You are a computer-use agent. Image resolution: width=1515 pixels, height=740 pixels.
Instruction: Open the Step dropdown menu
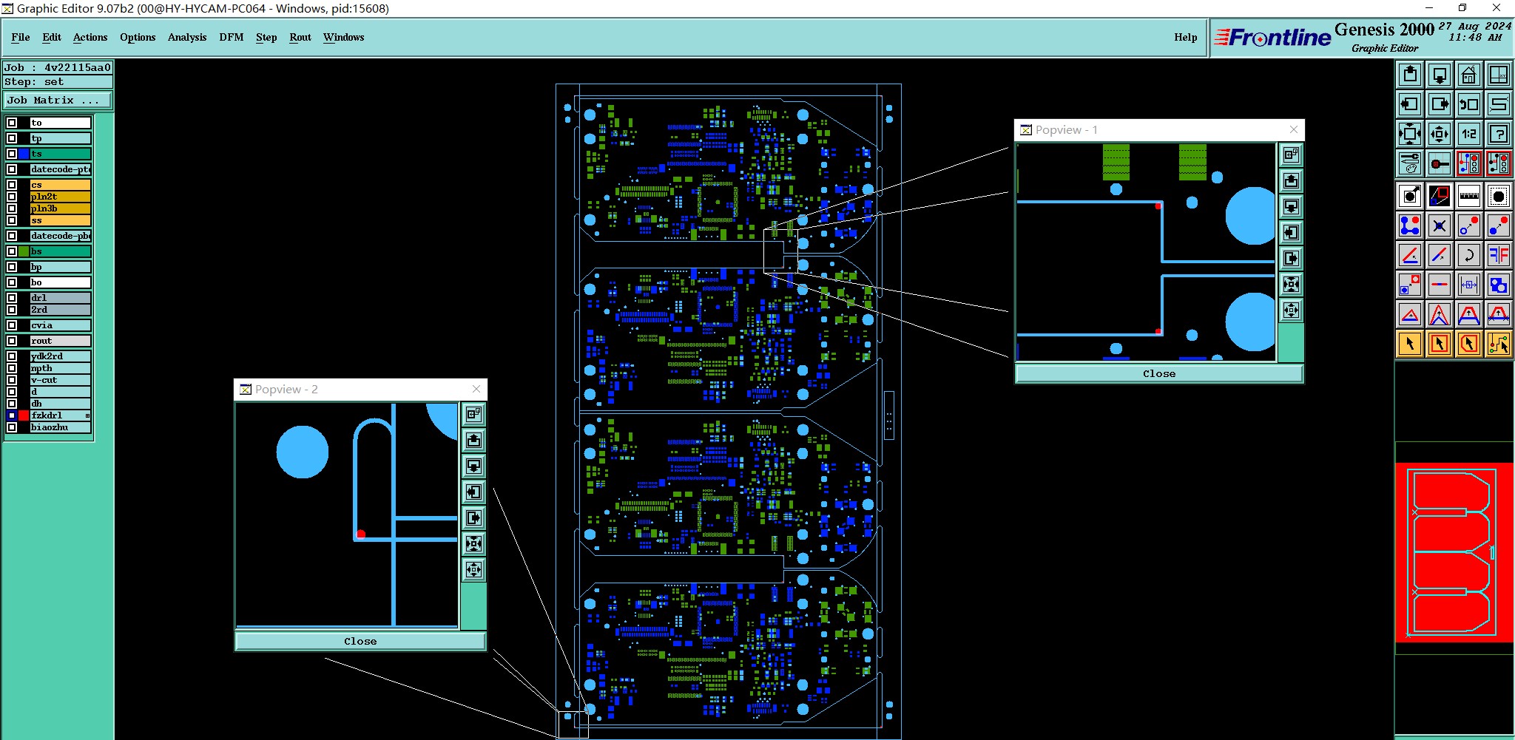pyautogui.click(x=266, y=37)
